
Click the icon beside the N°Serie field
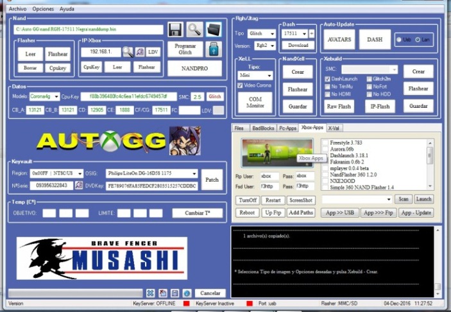79,186
